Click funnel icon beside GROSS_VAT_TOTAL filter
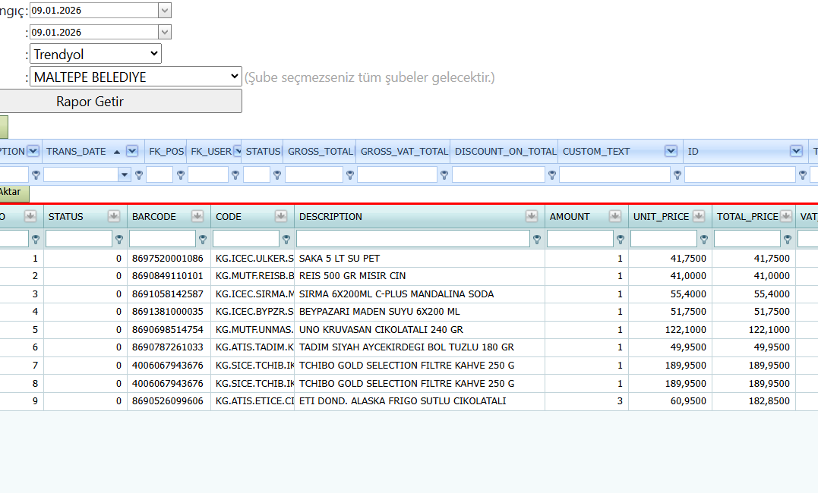This screenshot has height=493, width=818. 444,175
